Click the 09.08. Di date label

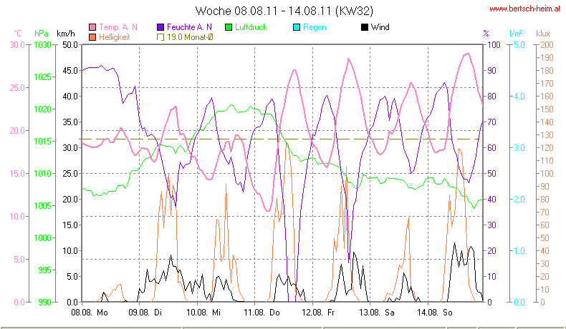pyautogui.click(x=145, y=313)
